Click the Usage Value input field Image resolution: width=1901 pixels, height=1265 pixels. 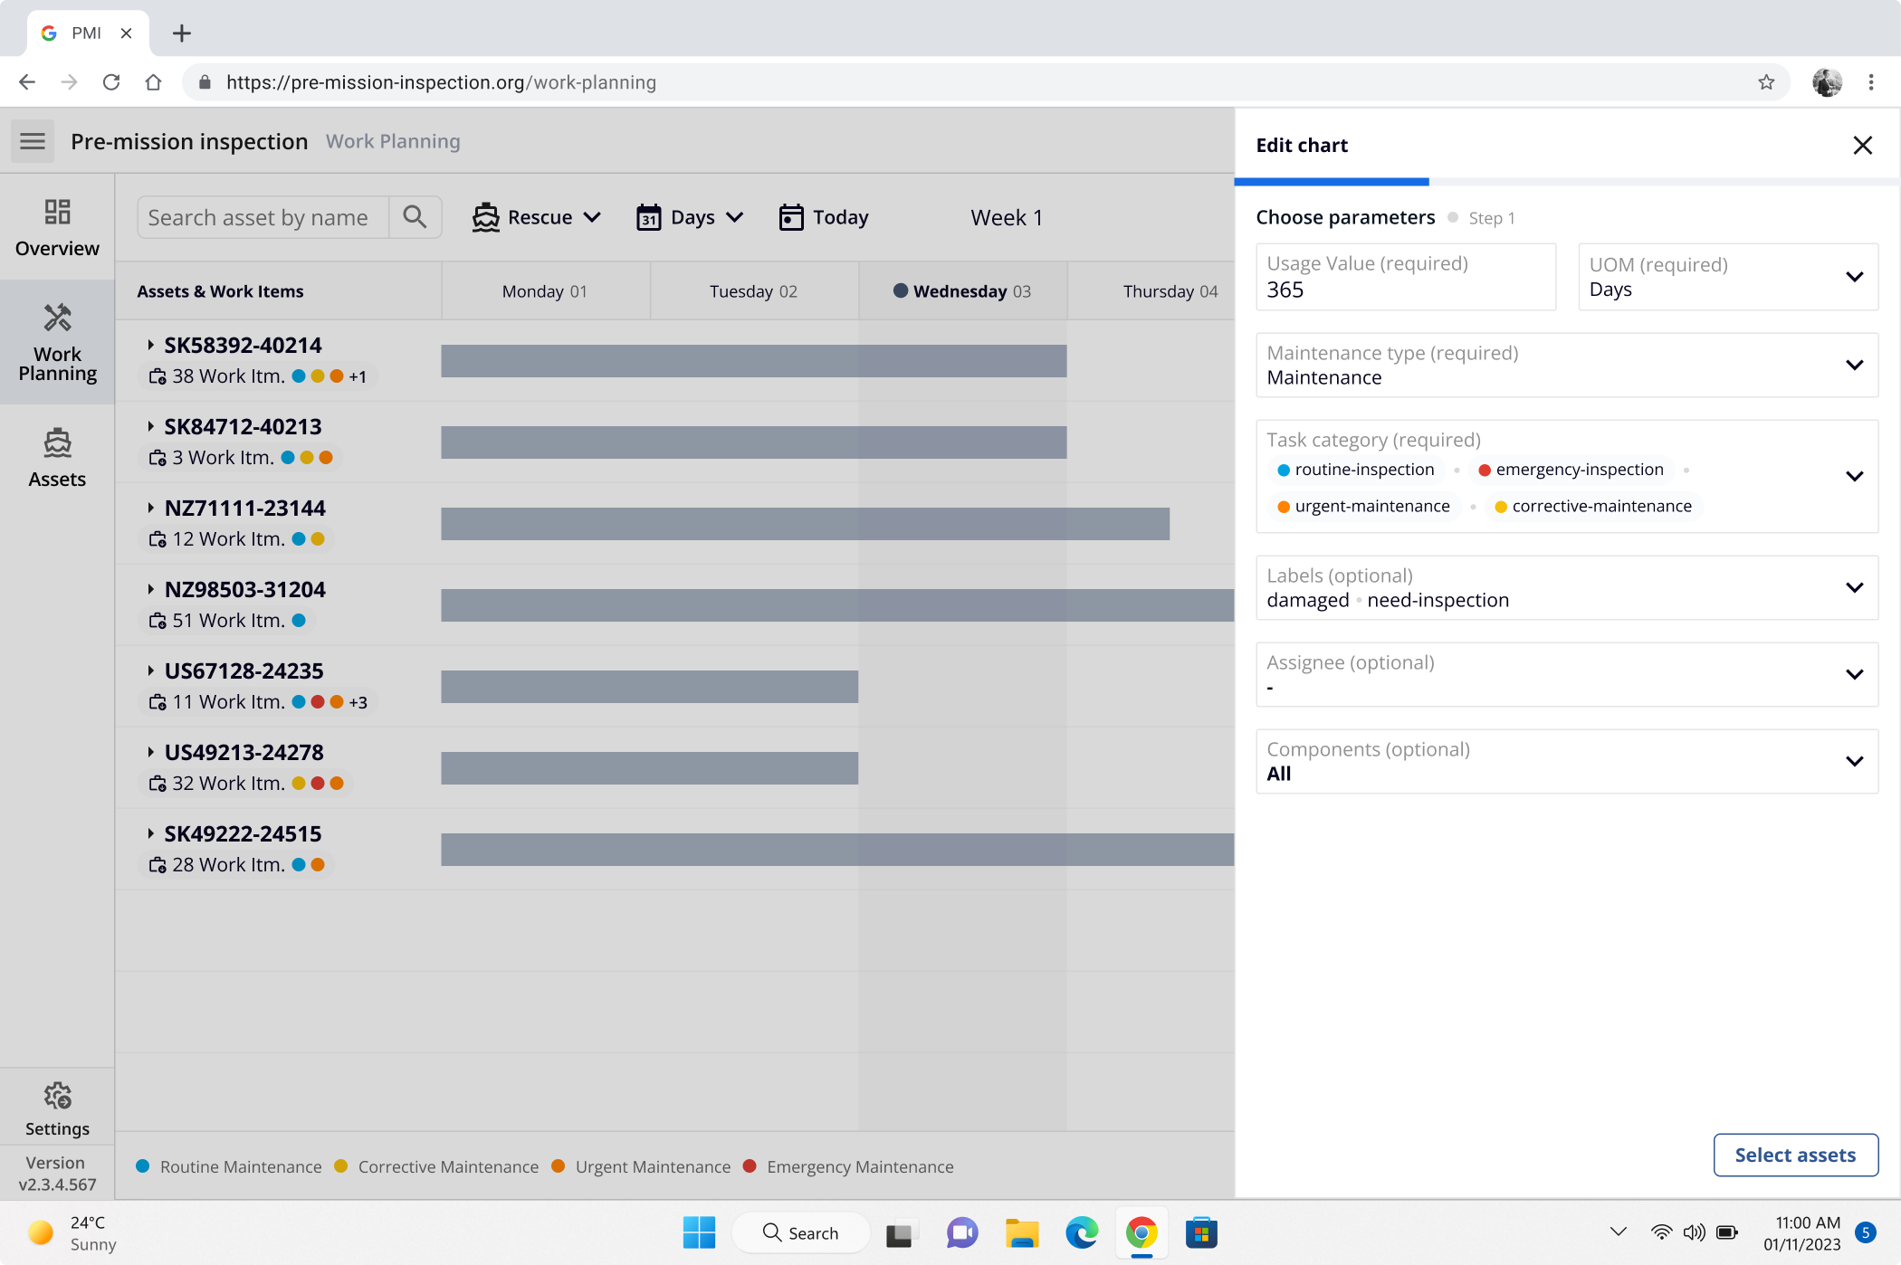coord(1405,277)
